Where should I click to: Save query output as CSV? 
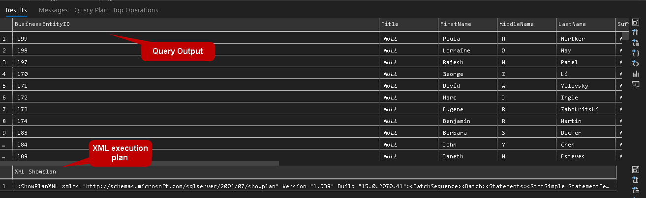[x=635, y=32]
